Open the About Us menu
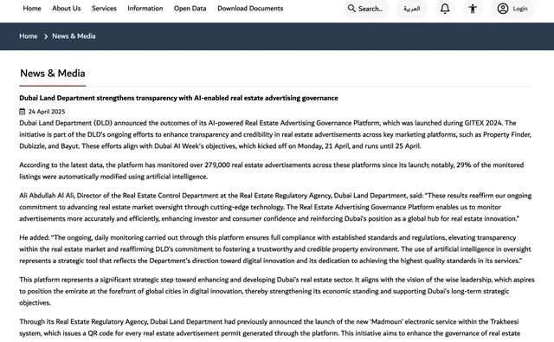Viewport: 554px width, 342px height. coord(67,8)
